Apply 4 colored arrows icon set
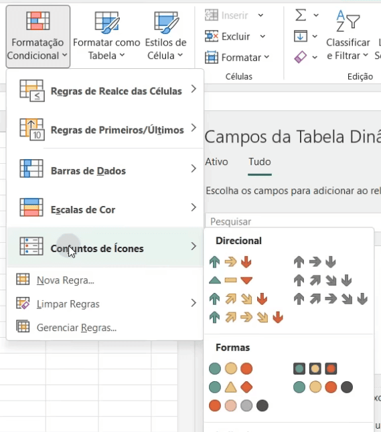 coord(238,299)
